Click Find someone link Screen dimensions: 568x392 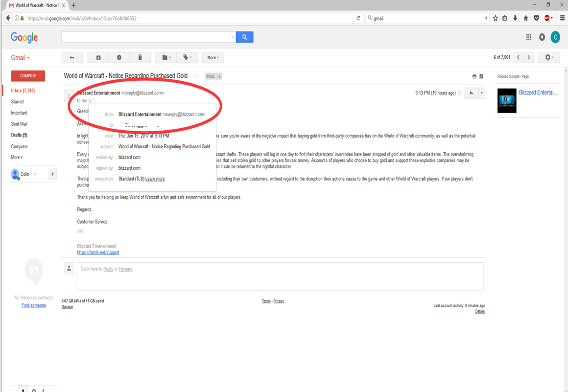34,305
